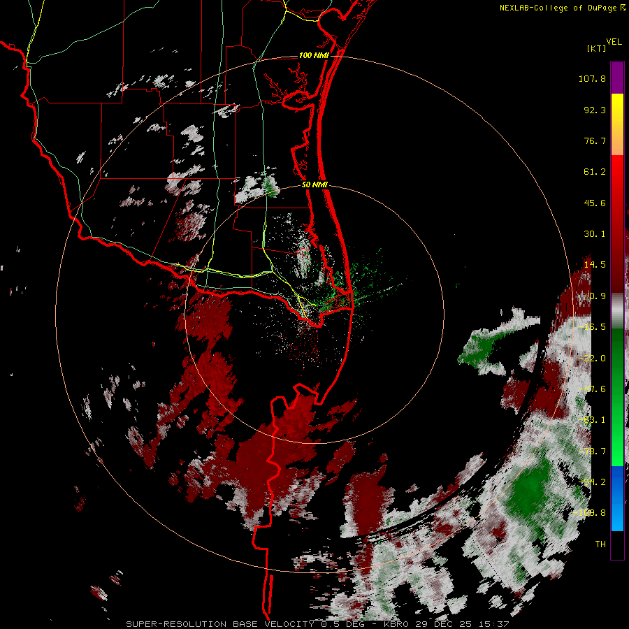Select the 30.1 legend value
This screenshot has width=629, height=629.
coord(595,234)
